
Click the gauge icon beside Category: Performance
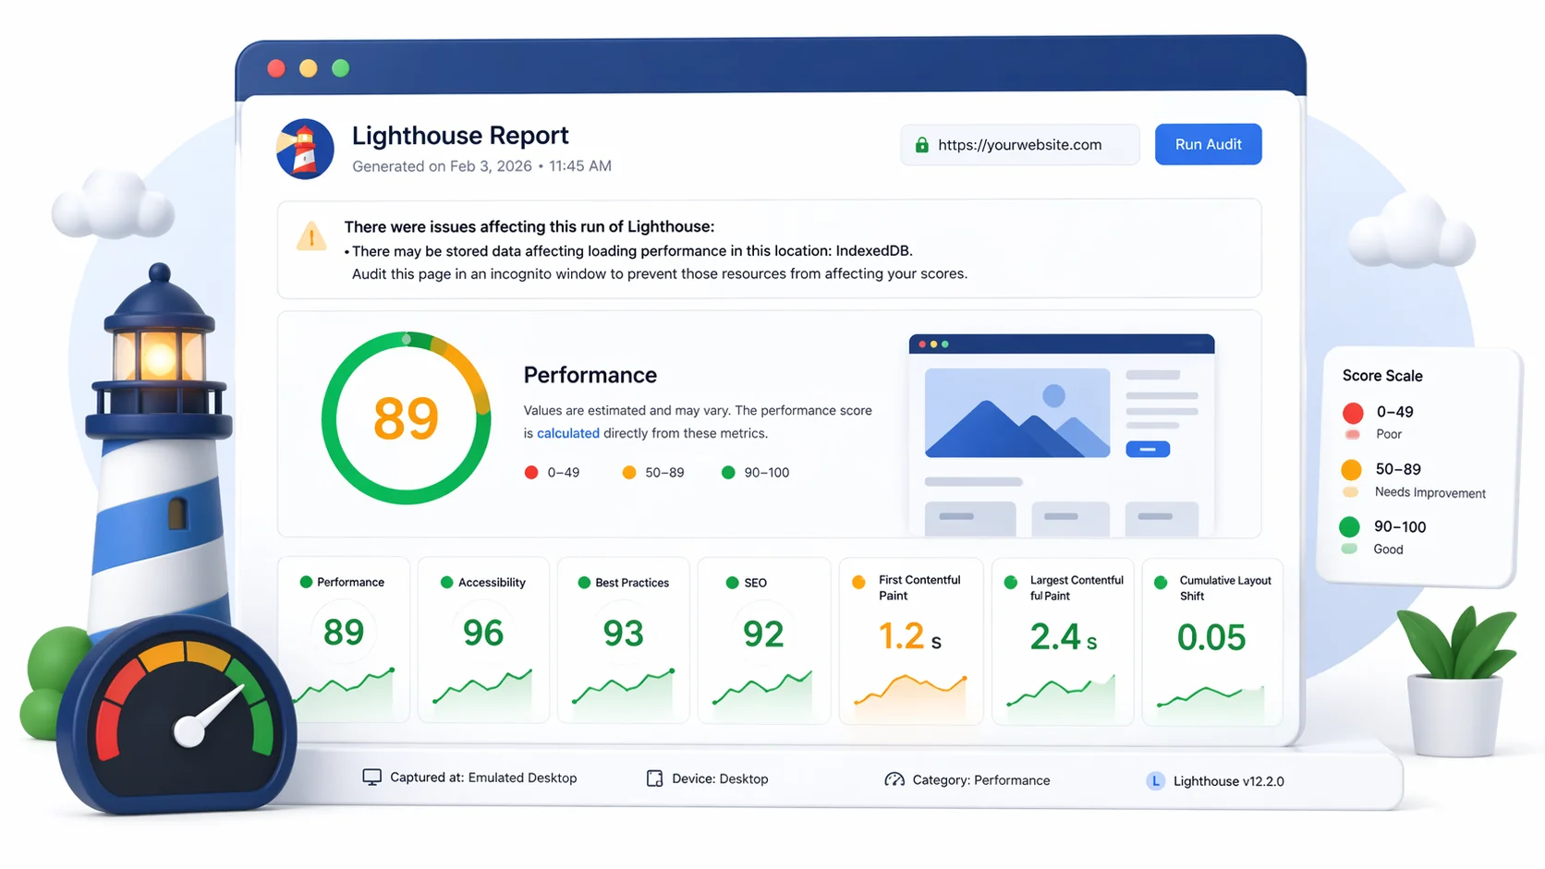coord(894,779)
